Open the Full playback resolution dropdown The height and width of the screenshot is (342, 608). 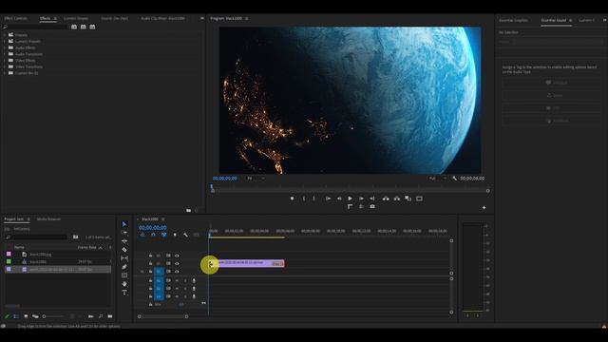point(437,179)
